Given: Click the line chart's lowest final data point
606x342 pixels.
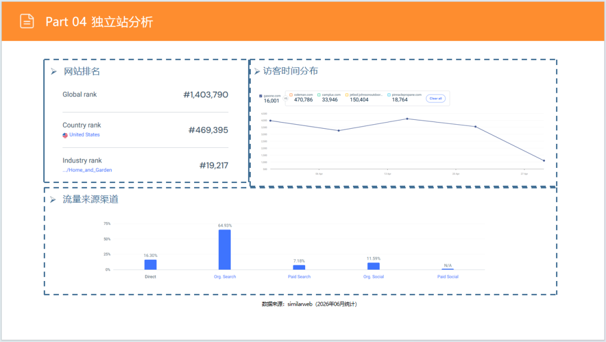Looking at the screenshot, I should tap(544, 161).
